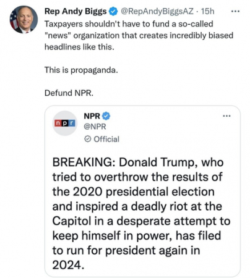Viewport: 250px width, 278px height.
Task: Click the Taxpayers tweet text body
Action: (x=139, y=35)
